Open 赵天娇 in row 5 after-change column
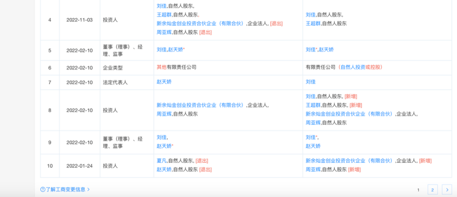This screenshot has height=197, width=457. tap(326, 50)
